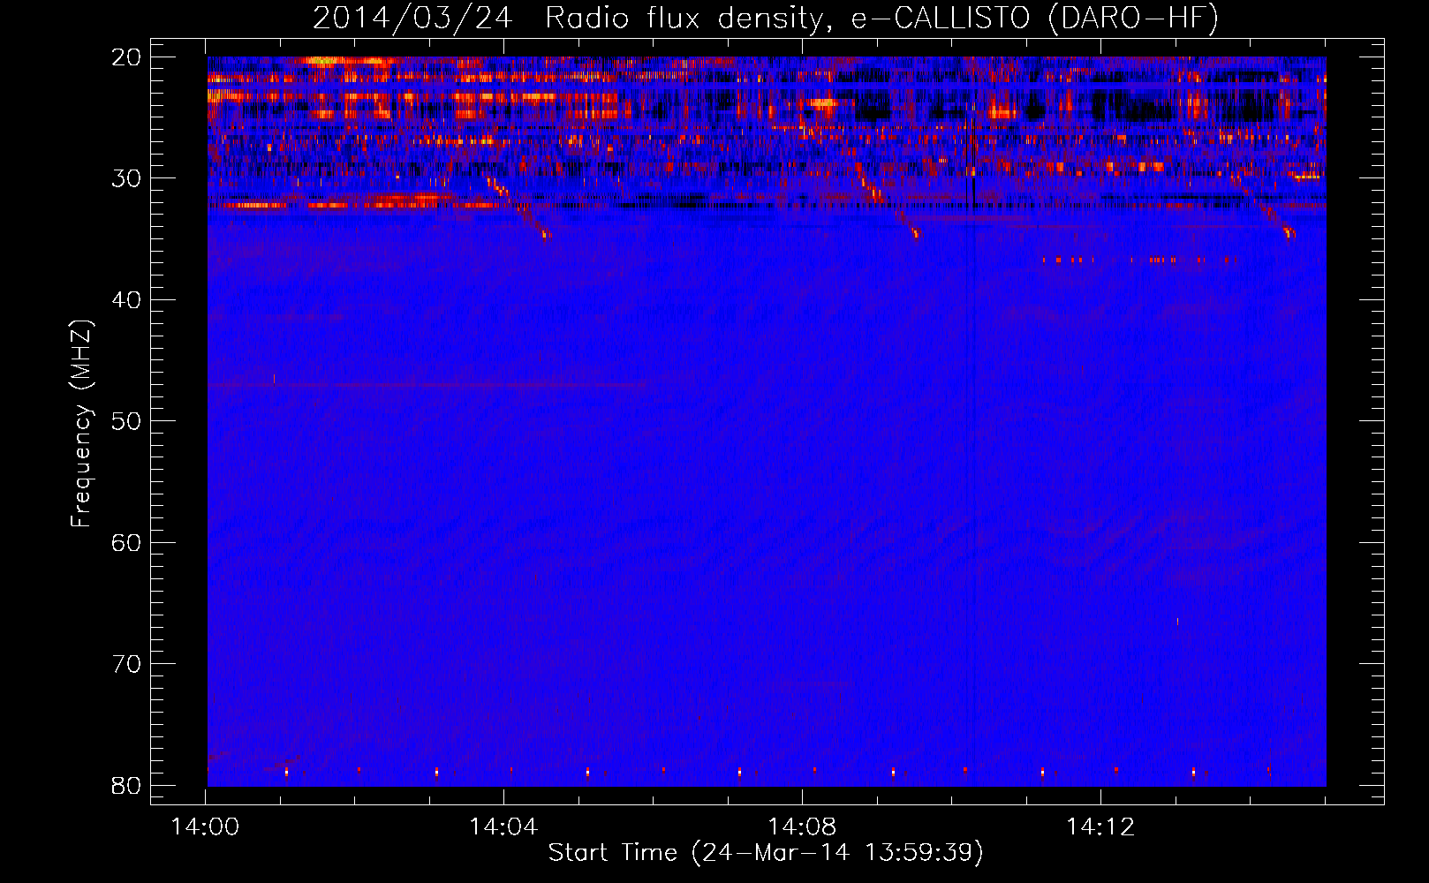Click the 30 frequency tick label

[x=127, y=178]
